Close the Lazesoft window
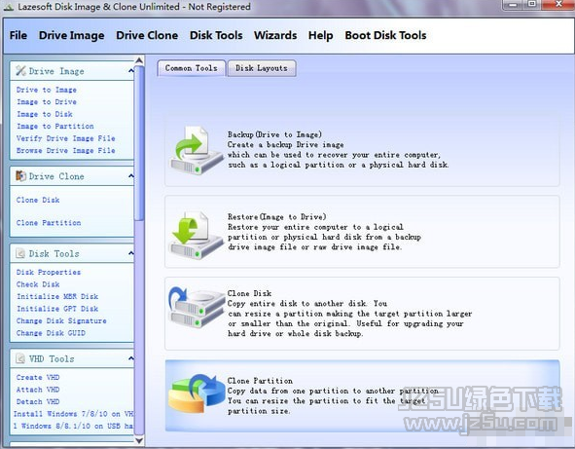The image size is (575, 449). coord(557,5)
